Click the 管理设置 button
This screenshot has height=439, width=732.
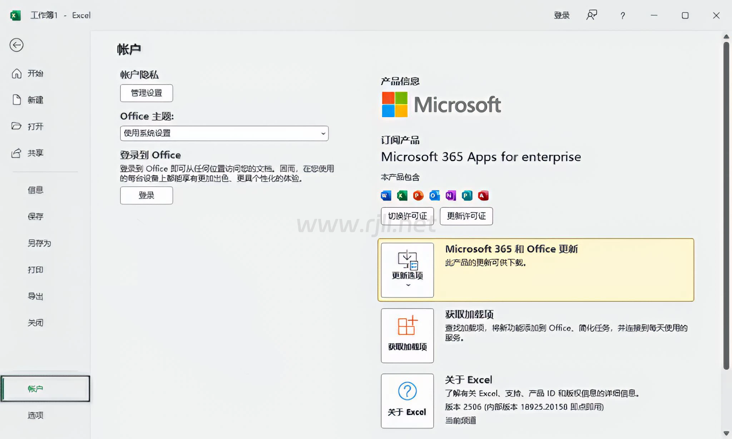pos(147,93)
